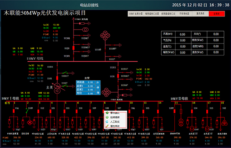This screenshot has height=148, width=231.
Task: Click the 绕组温 value cell in the 主变 panel
Action: pos(90,82)
